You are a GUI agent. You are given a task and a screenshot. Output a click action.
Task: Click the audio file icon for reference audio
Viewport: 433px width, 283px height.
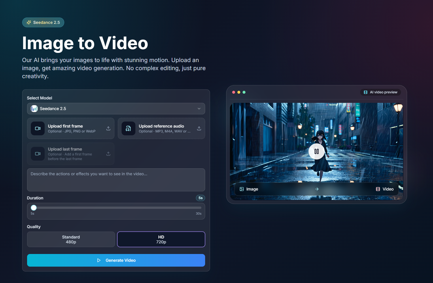click(x=128, y=128)
